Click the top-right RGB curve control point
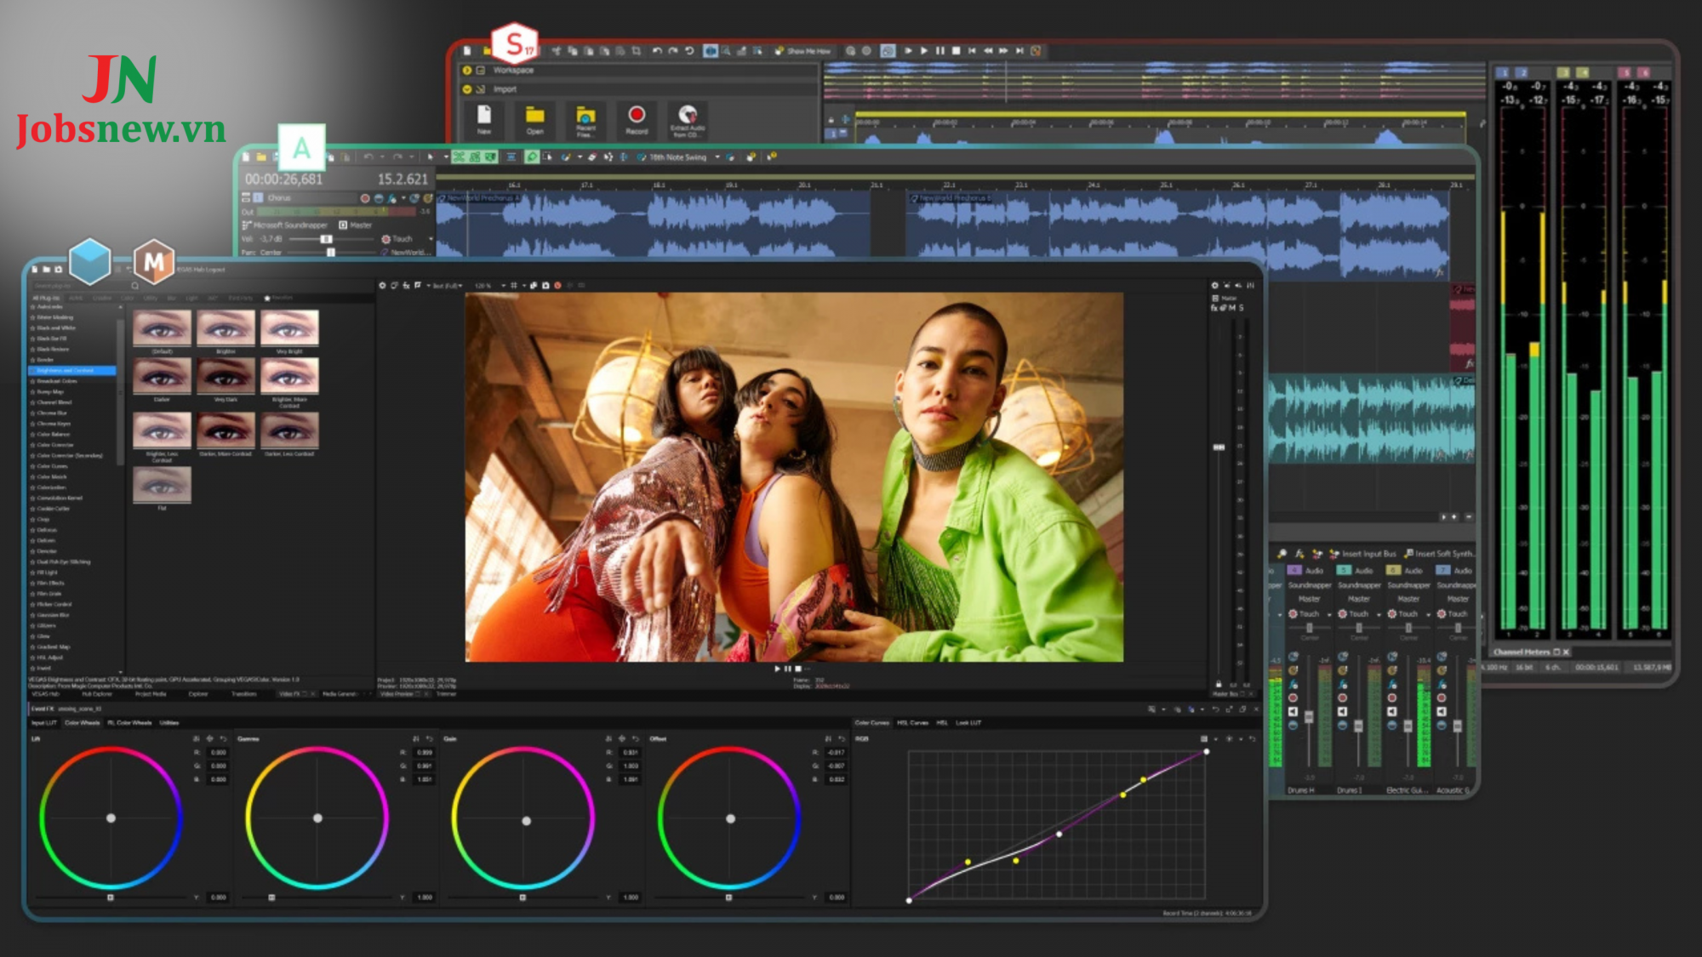The image size is (1702, 957). tap(1206, 752)
